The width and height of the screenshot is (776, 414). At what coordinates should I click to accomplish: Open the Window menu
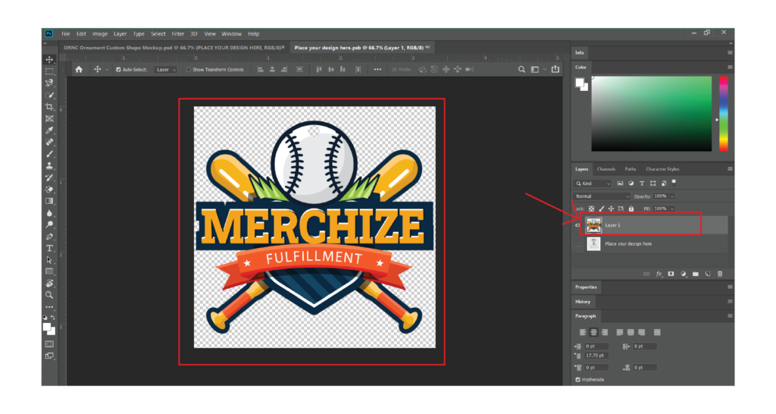click(x=232, y=33)
